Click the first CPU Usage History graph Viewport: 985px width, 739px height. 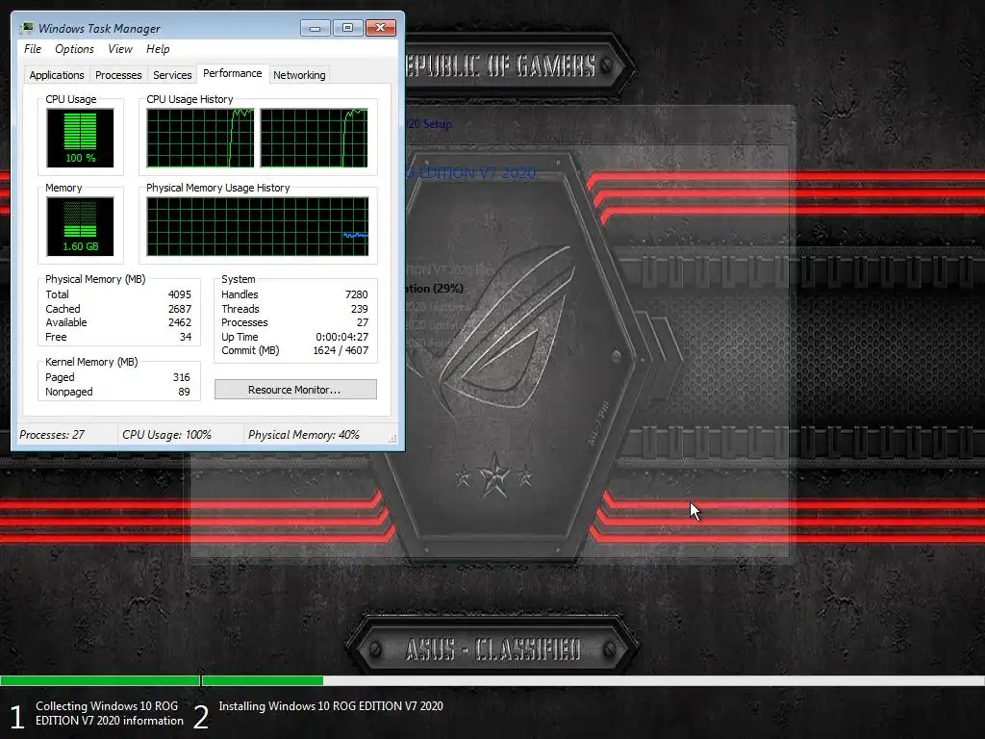pos(200,138)
